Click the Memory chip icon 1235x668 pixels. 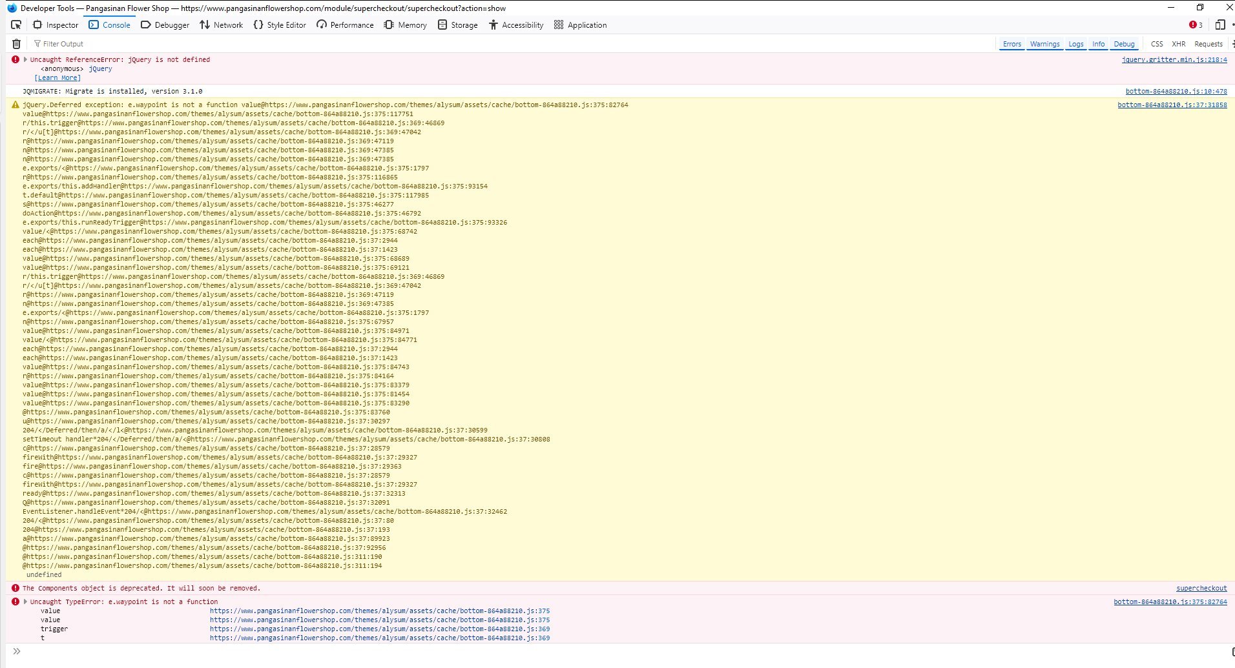click(389, 25)
